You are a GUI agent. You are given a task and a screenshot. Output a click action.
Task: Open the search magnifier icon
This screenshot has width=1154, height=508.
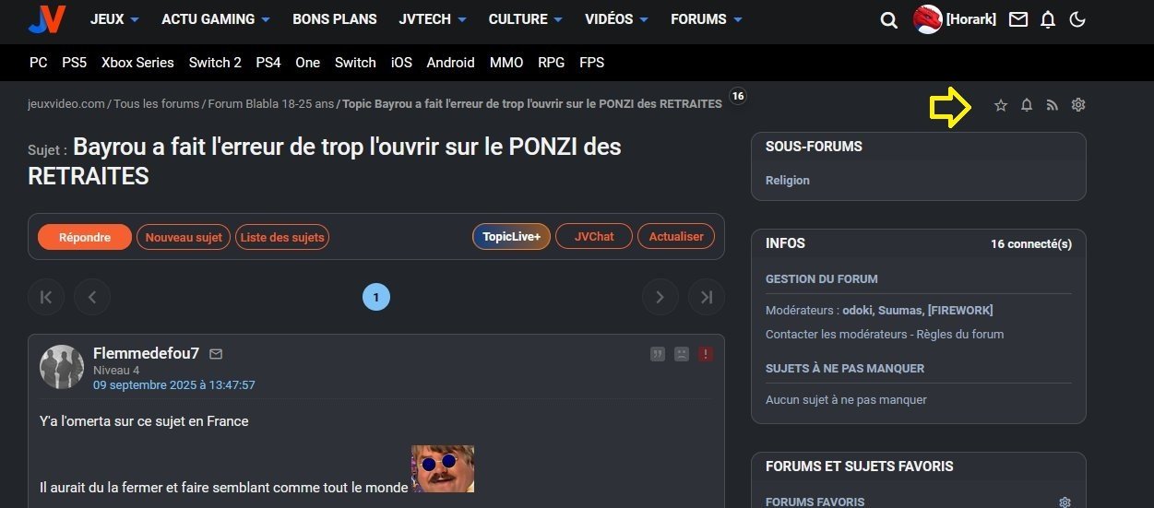(x=889, y=19)
